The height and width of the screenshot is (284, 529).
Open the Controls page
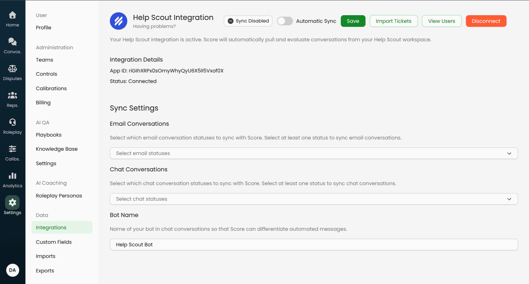pos(46,74)
